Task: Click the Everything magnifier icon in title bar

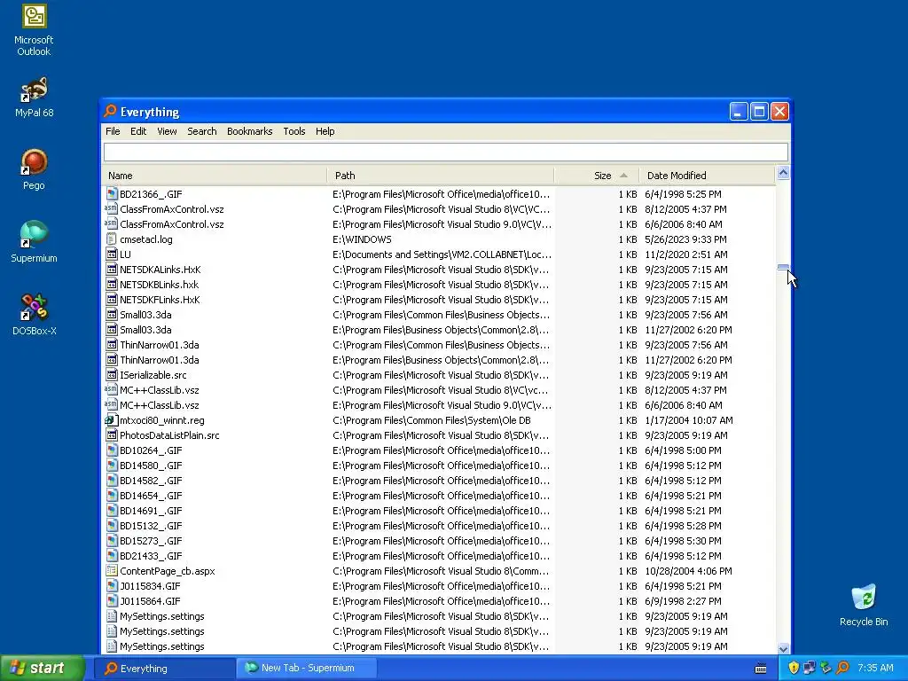Action: [110, 111]
